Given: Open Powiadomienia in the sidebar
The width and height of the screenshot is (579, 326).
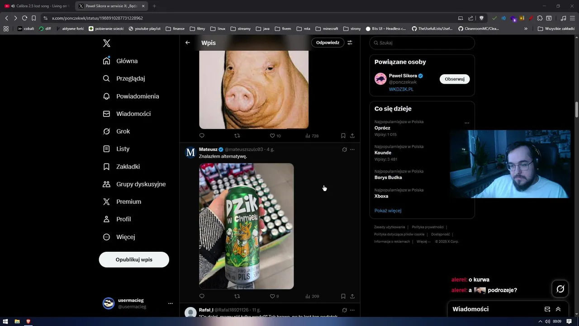Looking at the screenshot, I should (131, 96).
